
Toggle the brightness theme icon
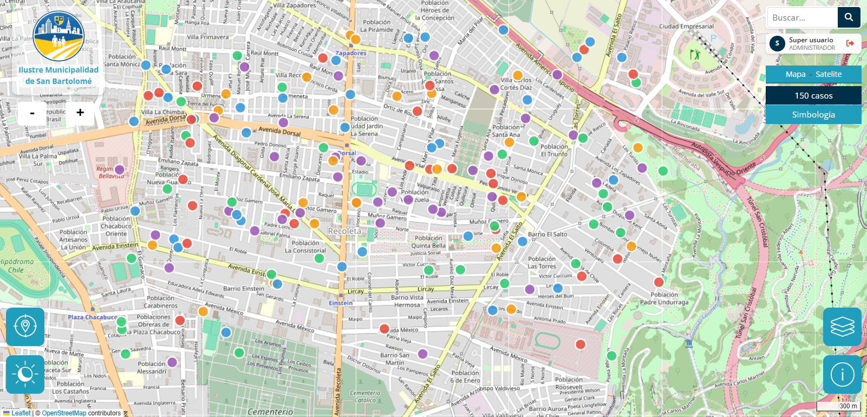click(x=25, y=374)
